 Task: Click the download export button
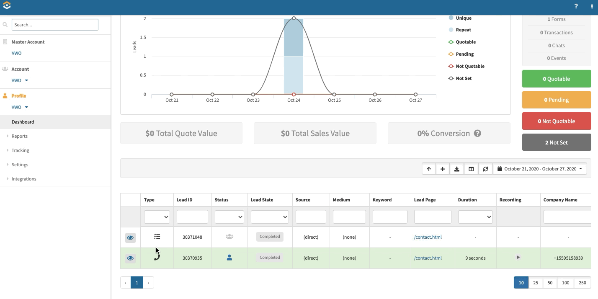[457, 169]
